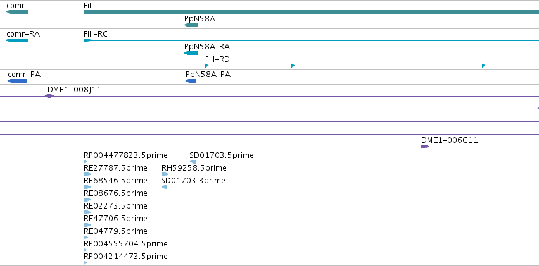The width and height of the screenshot is (539, 266).
Task: Select the RH59258.5prime EST glyph
Action: coord(165,174)
